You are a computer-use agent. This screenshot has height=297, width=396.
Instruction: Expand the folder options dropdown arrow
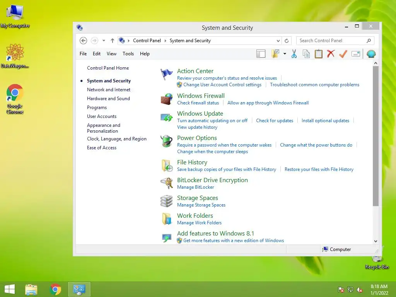coord(285,54)
